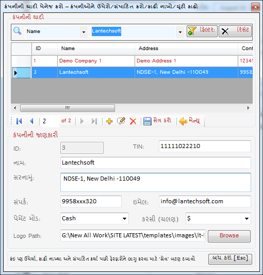Image resolution: width=263 pixels, height=275 pixels.
Task: Reset the filter with the X button
Action: [235, 31]
